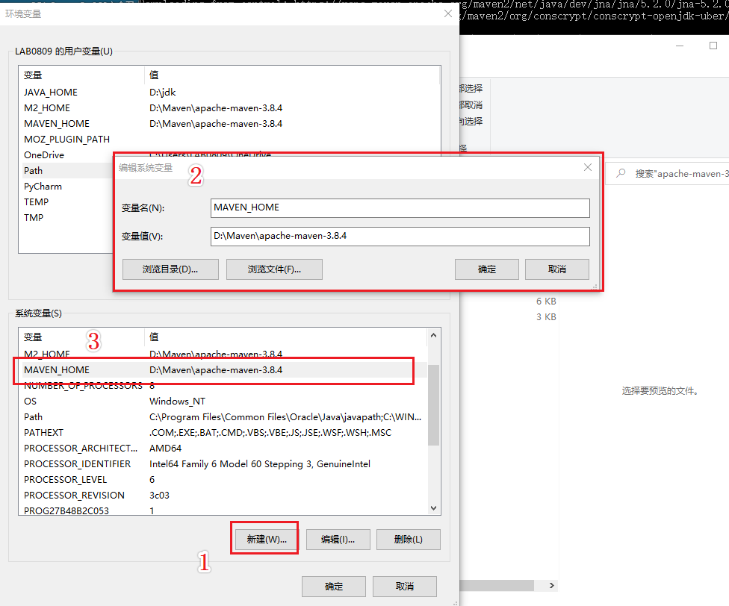This screenshot has height=606, width=729.
Task: Confirm Environment Variables dialog with bottom 确定
Action: pyautogui.click(x=334, y=587)
